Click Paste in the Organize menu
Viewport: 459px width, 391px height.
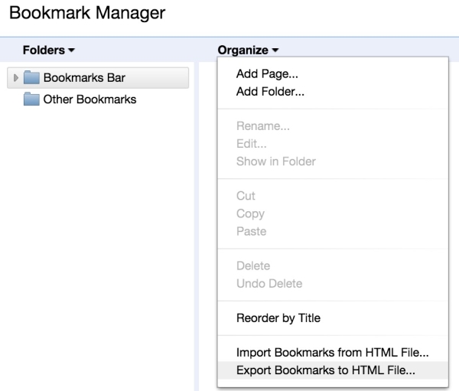click(251, 231)
